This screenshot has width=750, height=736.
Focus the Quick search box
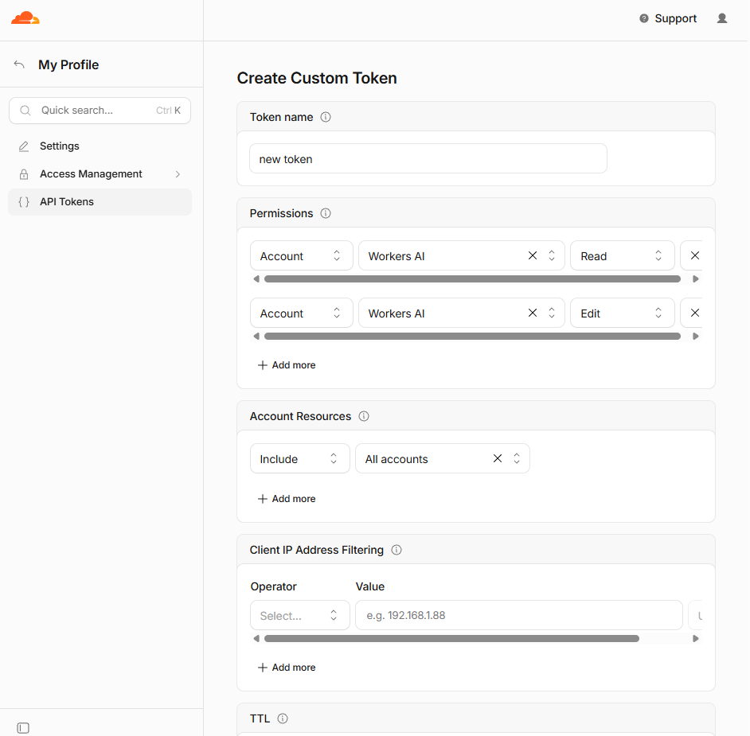(100, 111)
